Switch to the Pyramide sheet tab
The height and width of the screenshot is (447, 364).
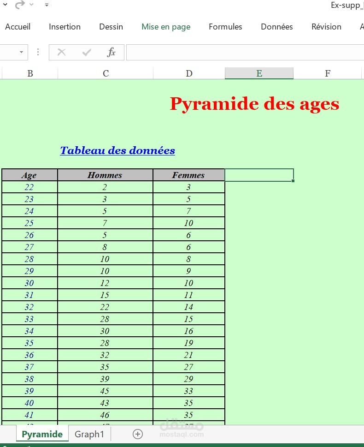coord(42,434)
